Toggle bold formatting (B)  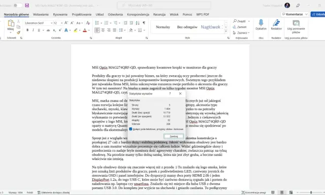tap(27, 30)
